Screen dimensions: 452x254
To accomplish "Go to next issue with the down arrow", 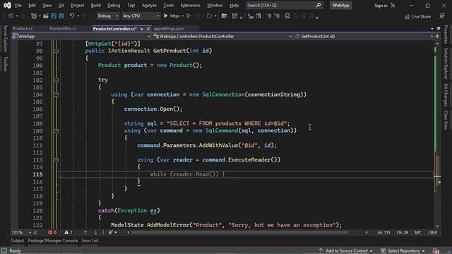I will (x=96, y=232).
